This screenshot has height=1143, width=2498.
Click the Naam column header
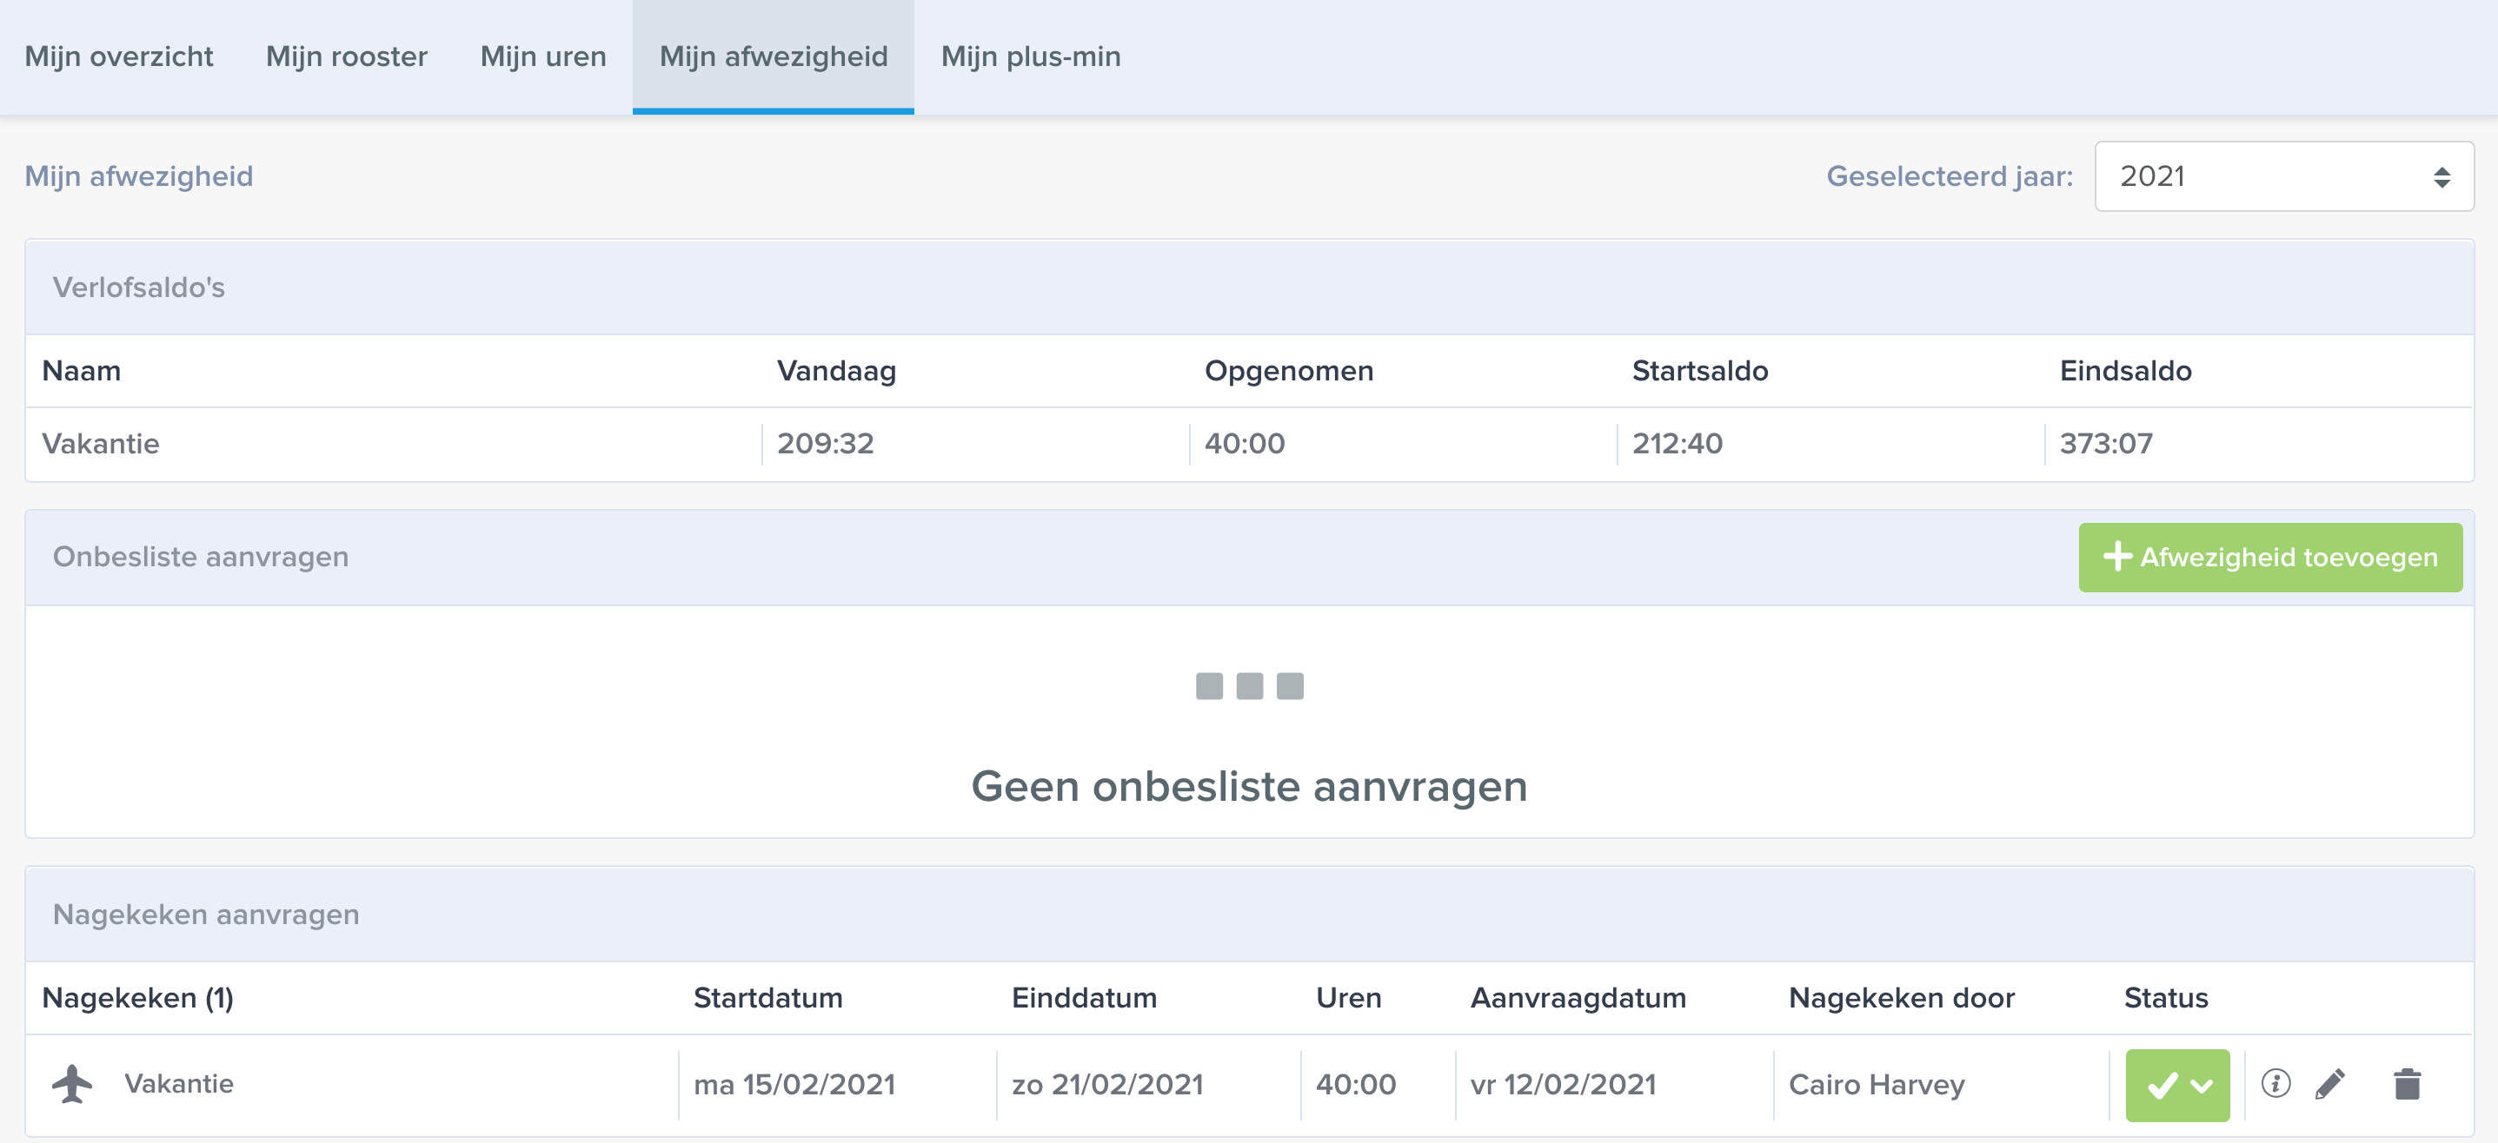coord(82,370)
